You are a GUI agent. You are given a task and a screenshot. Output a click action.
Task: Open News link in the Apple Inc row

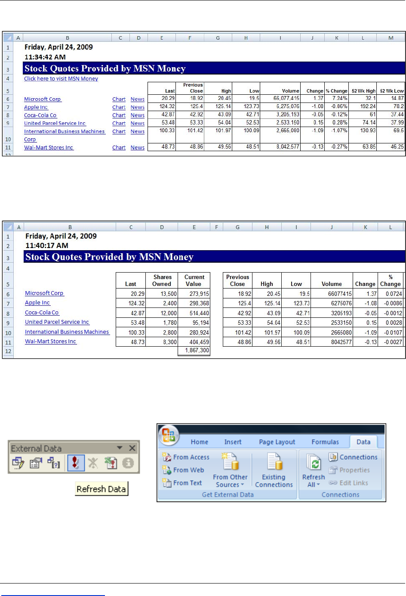point(138,107)
